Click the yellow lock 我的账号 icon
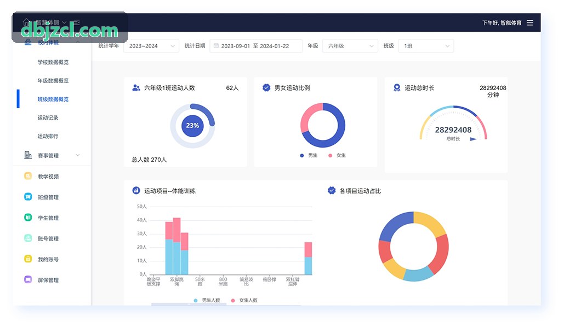Image resolution: width=564 pixels, height=328 pixels. pos(28,259)
